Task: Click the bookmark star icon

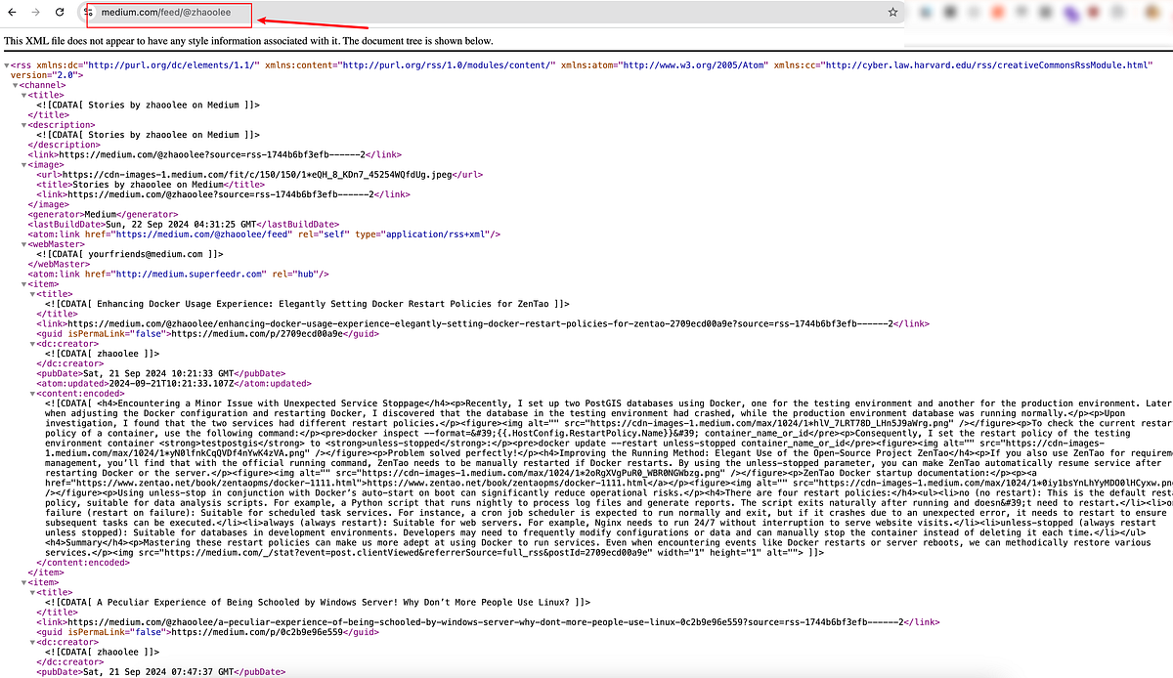Action: (892, 11)
